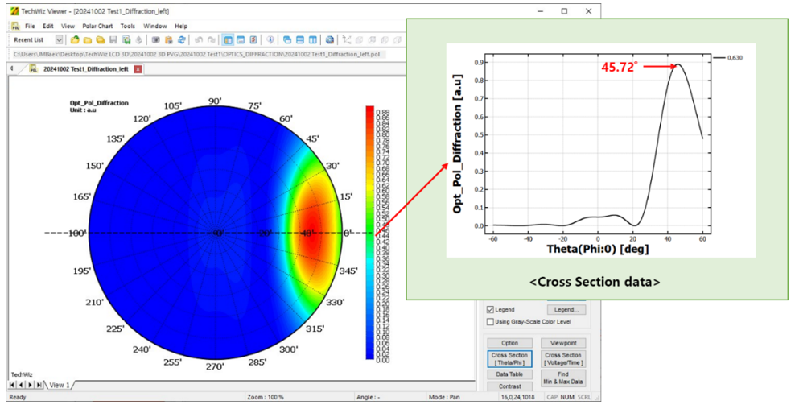Click the Cross Section Theta/Phi button
The image size is (795, 405).
(509, 358)
